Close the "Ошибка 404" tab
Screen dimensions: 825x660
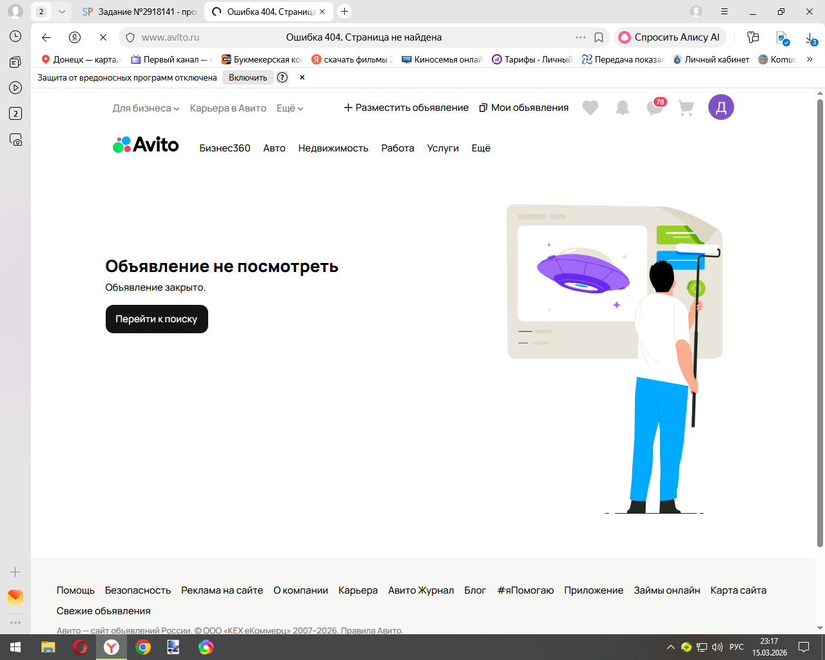click(x=322, y=12)
